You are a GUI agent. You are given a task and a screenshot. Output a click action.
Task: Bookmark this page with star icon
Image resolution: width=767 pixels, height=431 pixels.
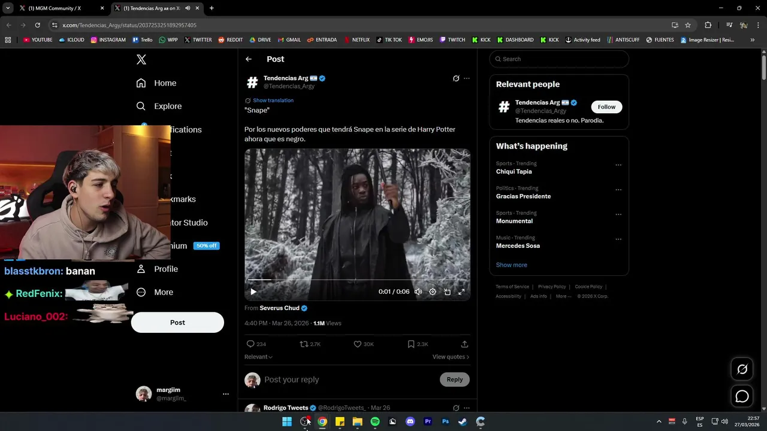[688, 25]
